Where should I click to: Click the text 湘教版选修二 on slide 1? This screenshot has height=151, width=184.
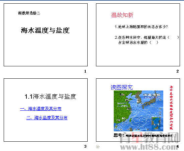(29, 13)
